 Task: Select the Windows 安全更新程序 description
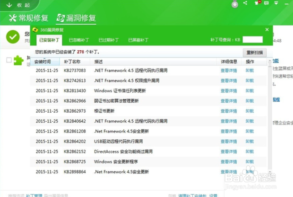(x=116, y=161)
